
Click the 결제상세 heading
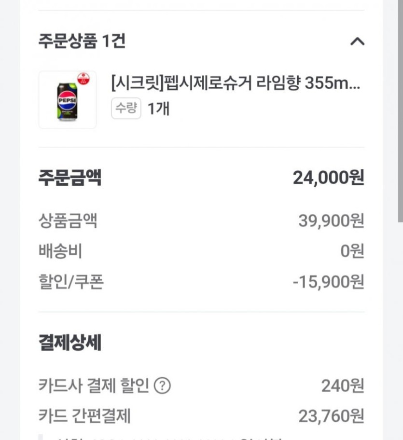tap(70, 344)
